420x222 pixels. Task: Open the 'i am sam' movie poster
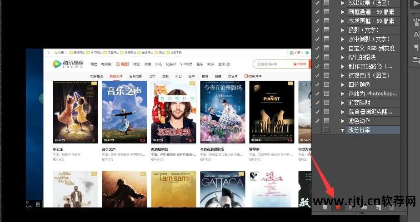(x=174, y=189)
